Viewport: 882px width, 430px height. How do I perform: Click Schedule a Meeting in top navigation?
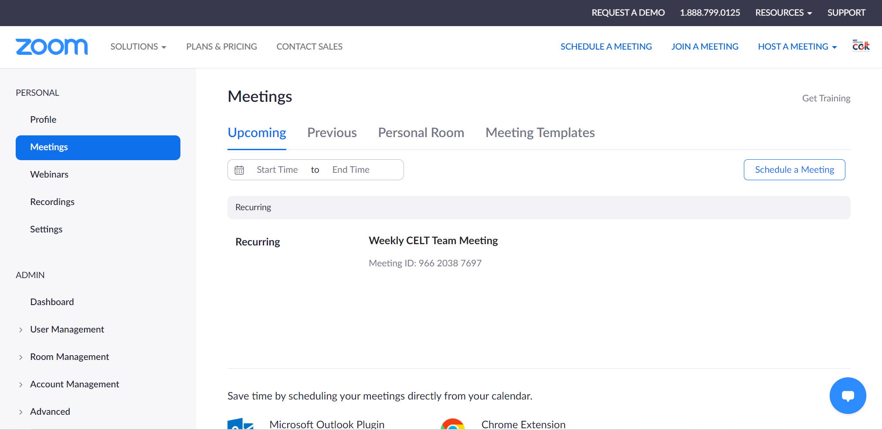606,47
